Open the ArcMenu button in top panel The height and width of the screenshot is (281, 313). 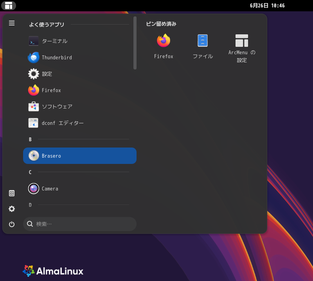8,5
